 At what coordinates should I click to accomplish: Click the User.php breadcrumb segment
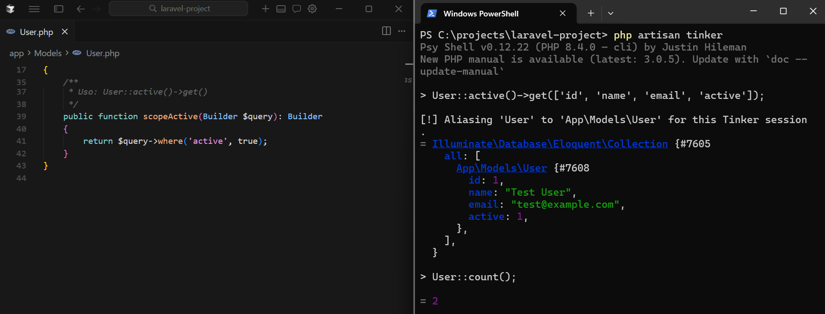click(x=103, y=53)
